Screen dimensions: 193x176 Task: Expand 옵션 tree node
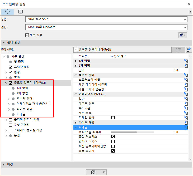coord(6,136)
